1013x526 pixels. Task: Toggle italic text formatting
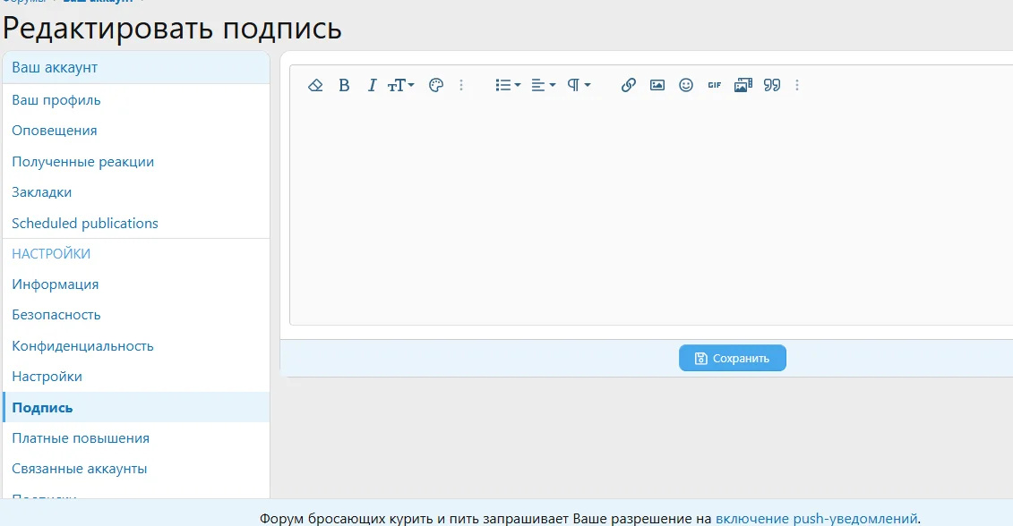(x=372, y=85)
